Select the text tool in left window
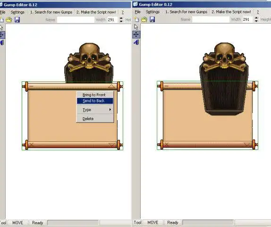The width and height of the screenshot is (271, 227). (x=2, y=43)
